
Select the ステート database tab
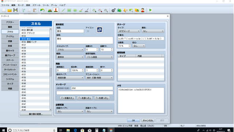[10, 60]
